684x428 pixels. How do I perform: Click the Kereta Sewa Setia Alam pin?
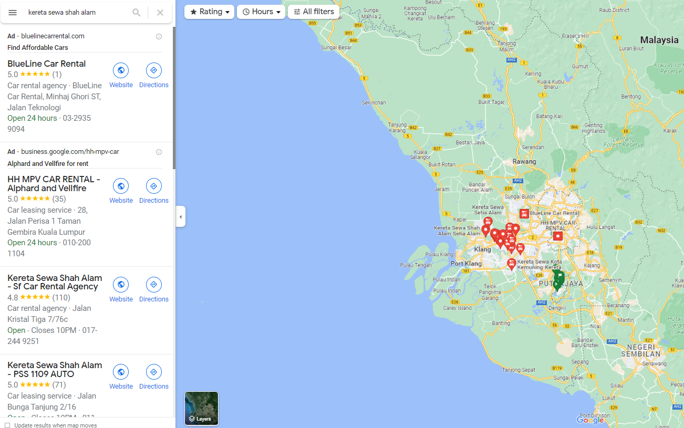[488, 222]
